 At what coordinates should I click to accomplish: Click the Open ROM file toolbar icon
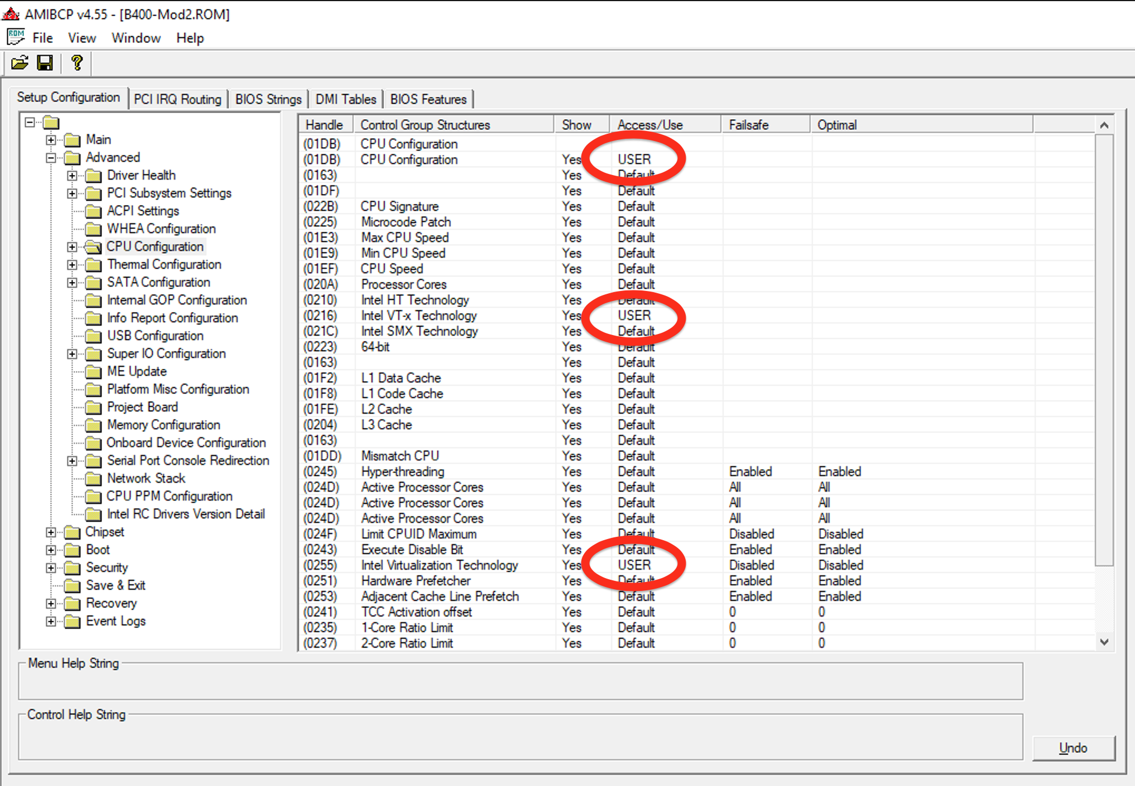20,63
